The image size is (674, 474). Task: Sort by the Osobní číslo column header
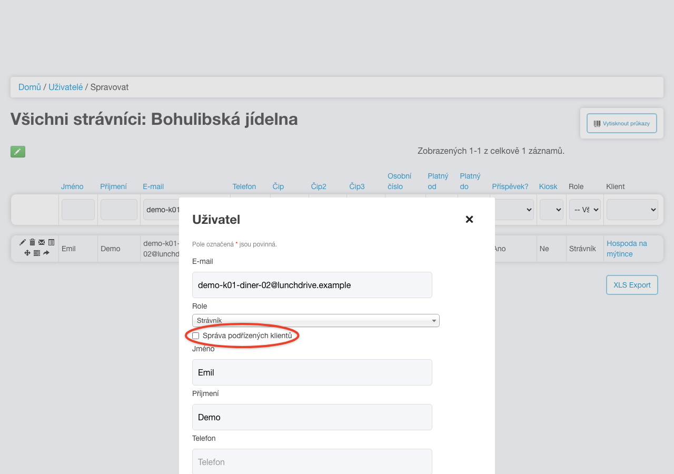pyautogui.click(x=399, y=181)
